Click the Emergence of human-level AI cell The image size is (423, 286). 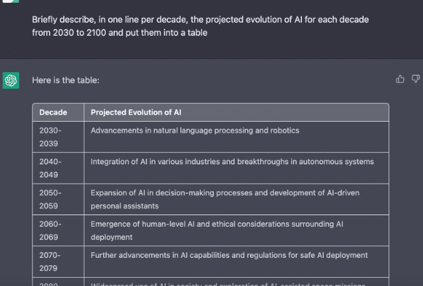pos(217,230)
